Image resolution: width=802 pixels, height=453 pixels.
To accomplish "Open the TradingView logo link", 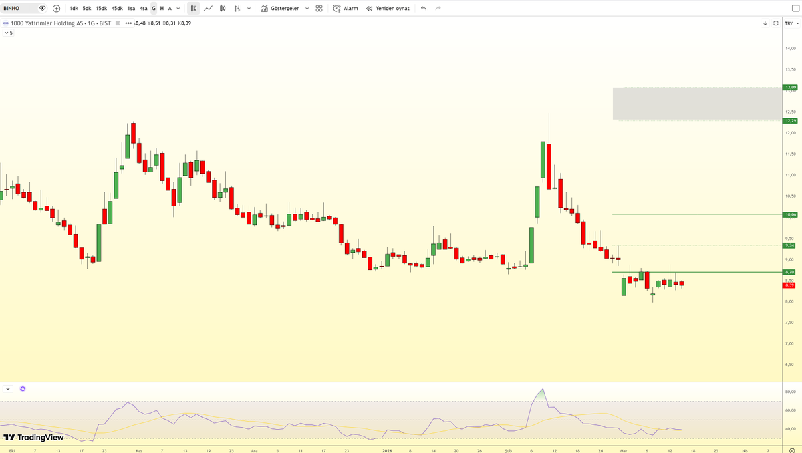I will (x=33, y=438).
